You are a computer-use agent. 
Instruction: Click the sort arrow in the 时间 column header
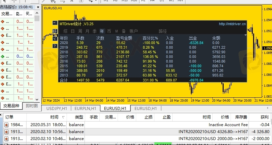tap(63, 118)
